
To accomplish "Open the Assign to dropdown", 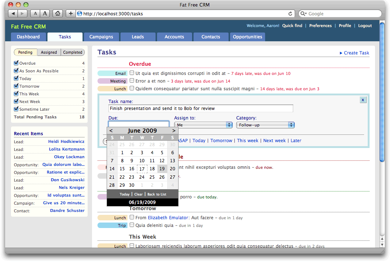I will [x=203, y=125].
